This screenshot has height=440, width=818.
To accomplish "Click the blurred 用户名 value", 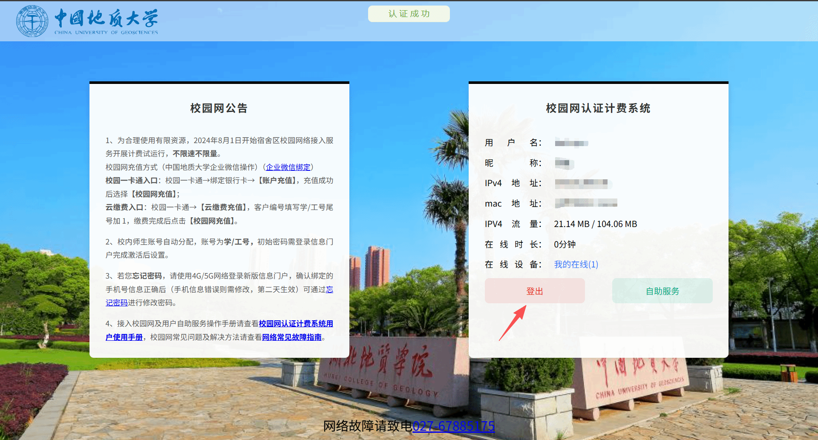I will [x=571, y=143].
